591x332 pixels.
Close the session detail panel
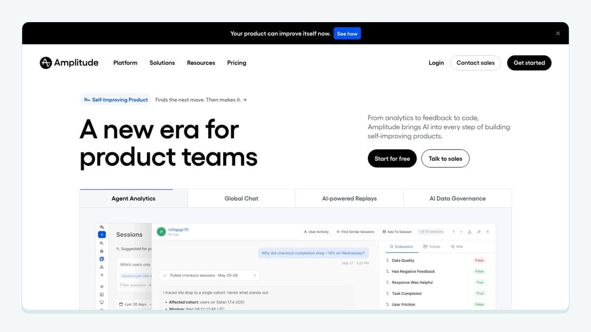click(488, 232)
